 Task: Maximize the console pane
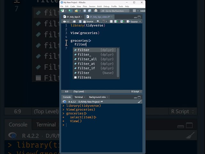point(139,97)
